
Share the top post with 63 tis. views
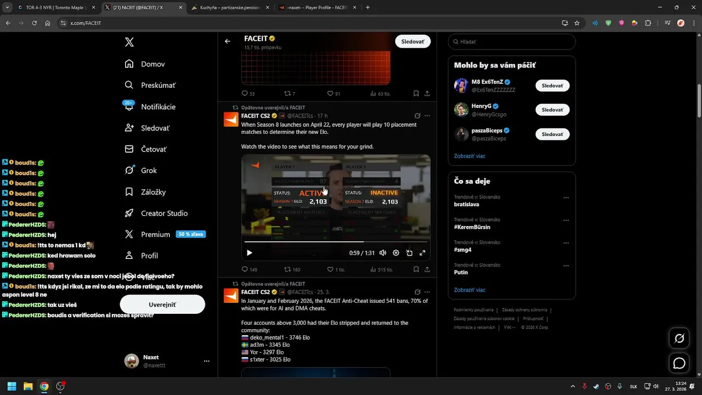[x=427, y=93]
